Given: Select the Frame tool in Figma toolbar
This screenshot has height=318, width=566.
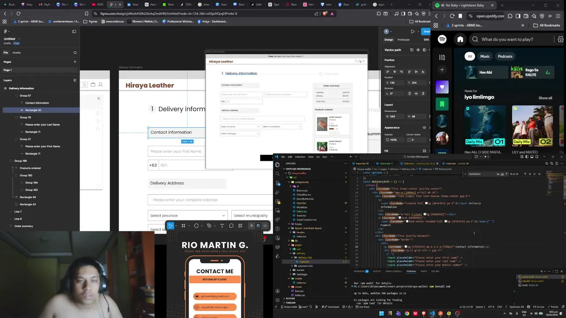Looking at the screenshot, I should (x=183, y=226).
